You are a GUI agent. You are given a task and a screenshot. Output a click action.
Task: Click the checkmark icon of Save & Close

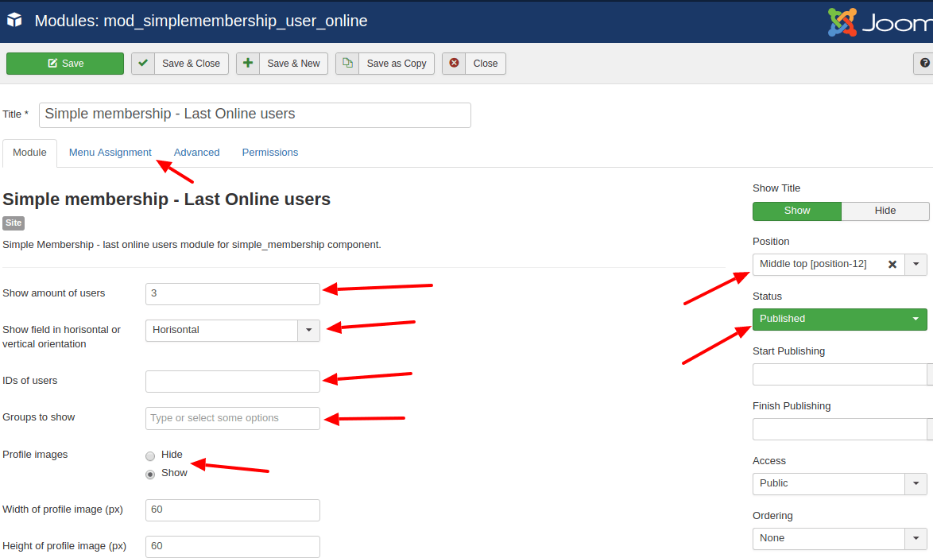[143, 63]
